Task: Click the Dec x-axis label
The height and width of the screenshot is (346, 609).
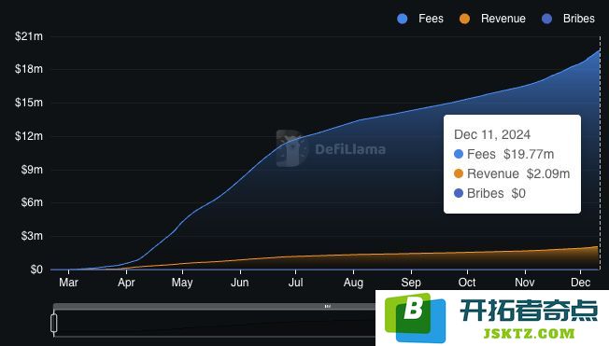Action: 581,283
